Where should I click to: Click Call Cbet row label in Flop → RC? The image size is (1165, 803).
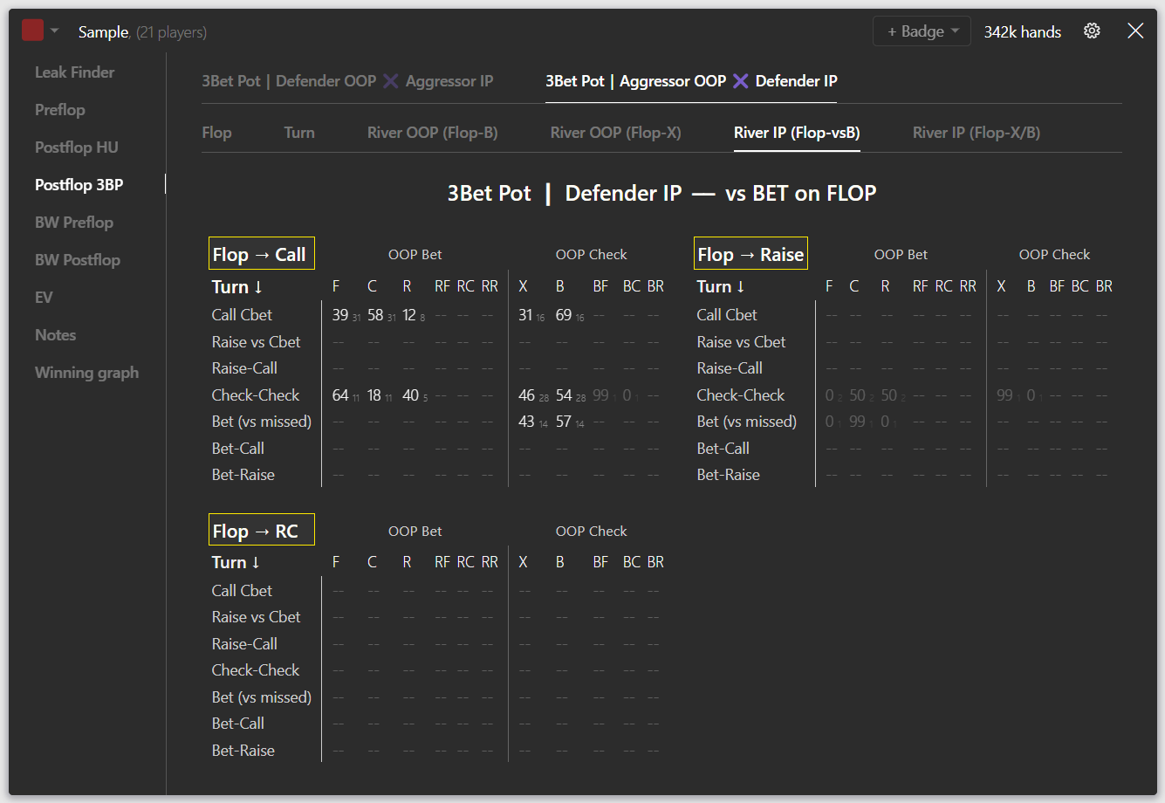[242, 591]
